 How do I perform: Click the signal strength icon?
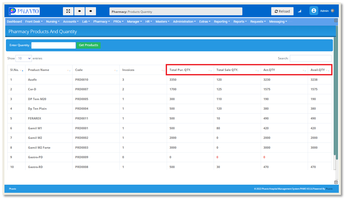coord(299,11)
